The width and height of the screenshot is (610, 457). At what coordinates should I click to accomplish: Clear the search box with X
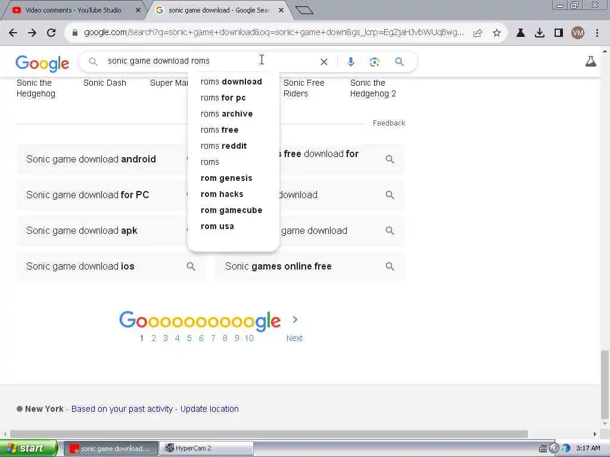pyautogui.click(x=323, y=62)
